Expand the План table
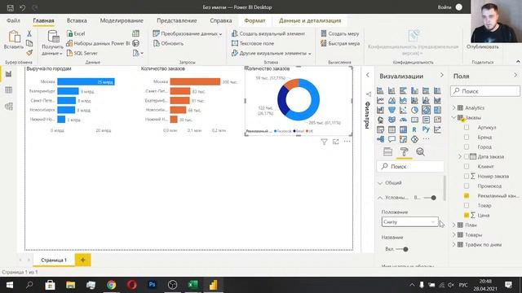Screen dimensions: 522x293 [x=453, y=225]
